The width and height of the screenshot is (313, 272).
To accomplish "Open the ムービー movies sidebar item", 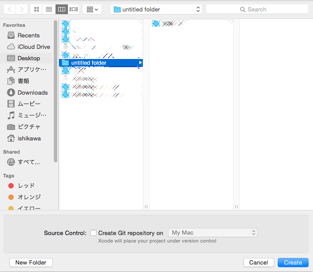I will point(26,104).
